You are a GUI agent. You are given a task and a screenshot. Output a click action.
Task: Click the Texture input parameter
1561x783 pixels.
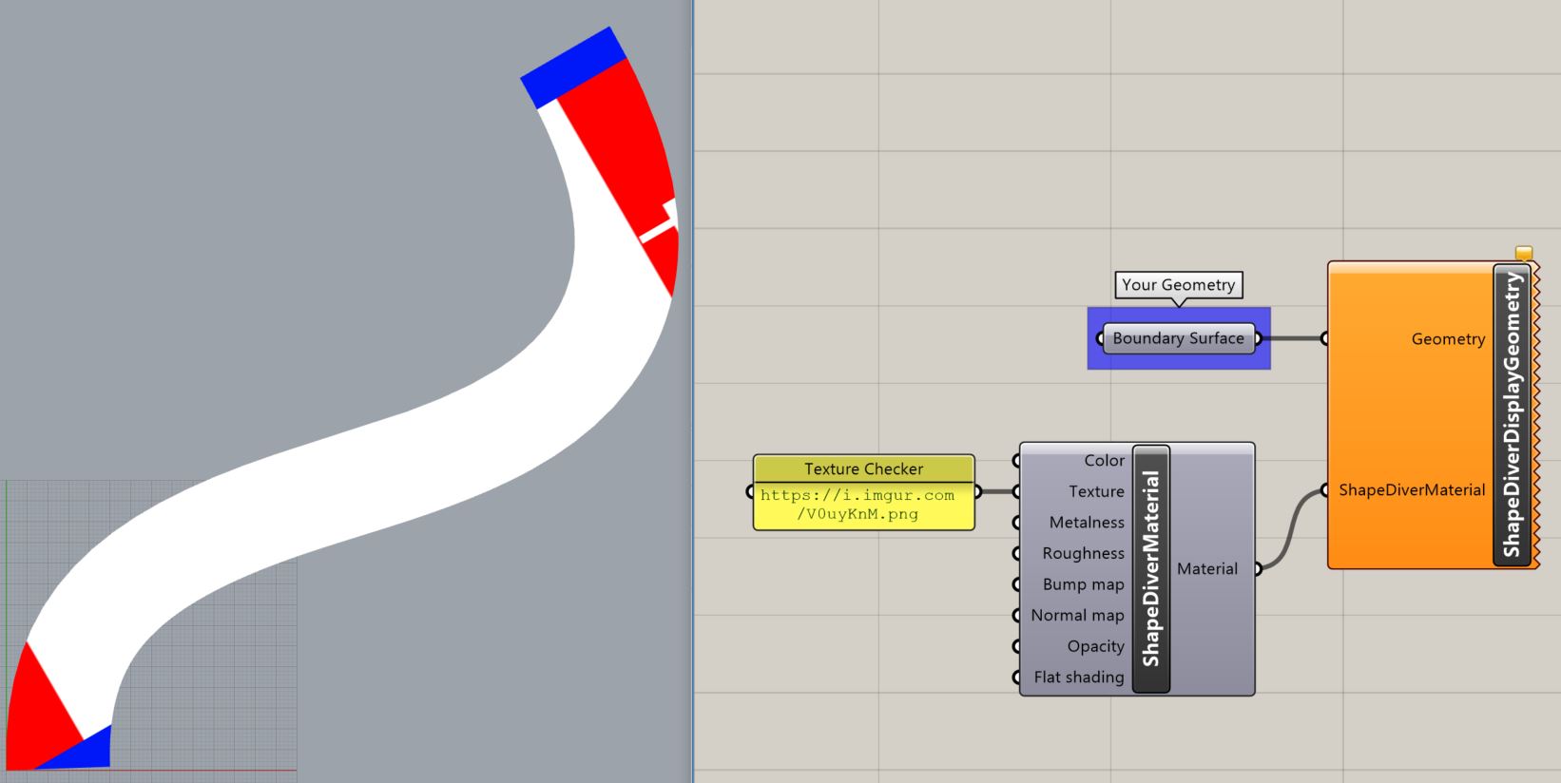click(x=1095, y=491)
